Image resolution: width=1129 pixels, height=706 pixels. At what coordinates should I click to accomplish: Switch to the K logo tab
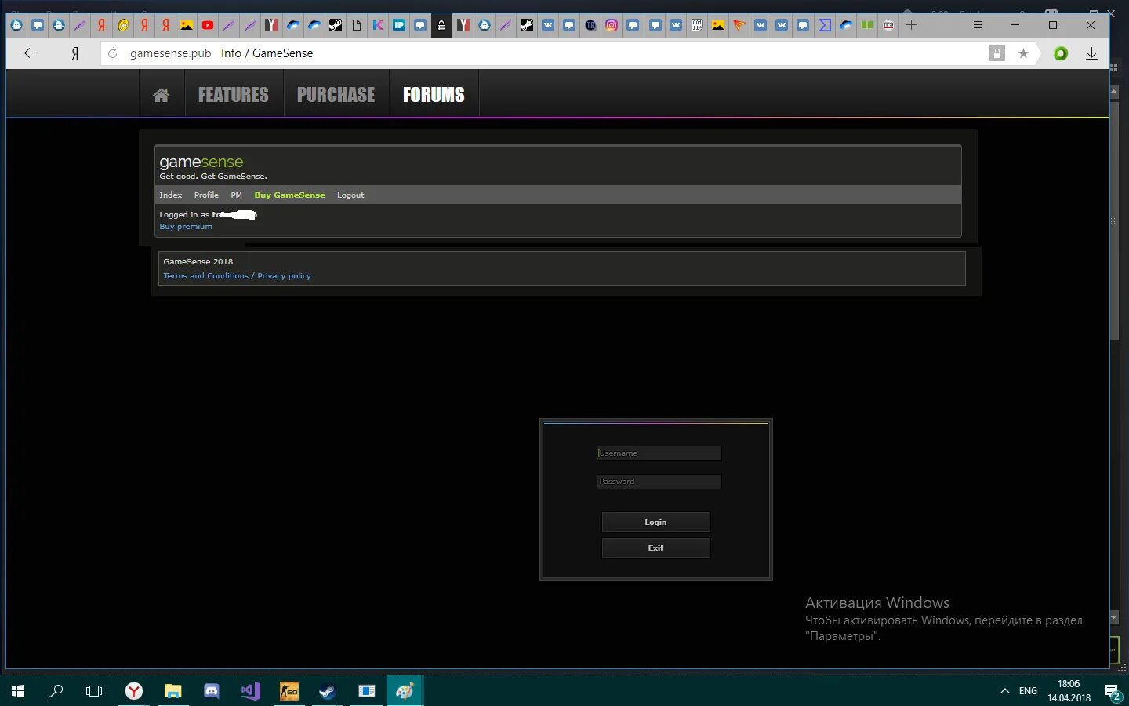(378, 25)
